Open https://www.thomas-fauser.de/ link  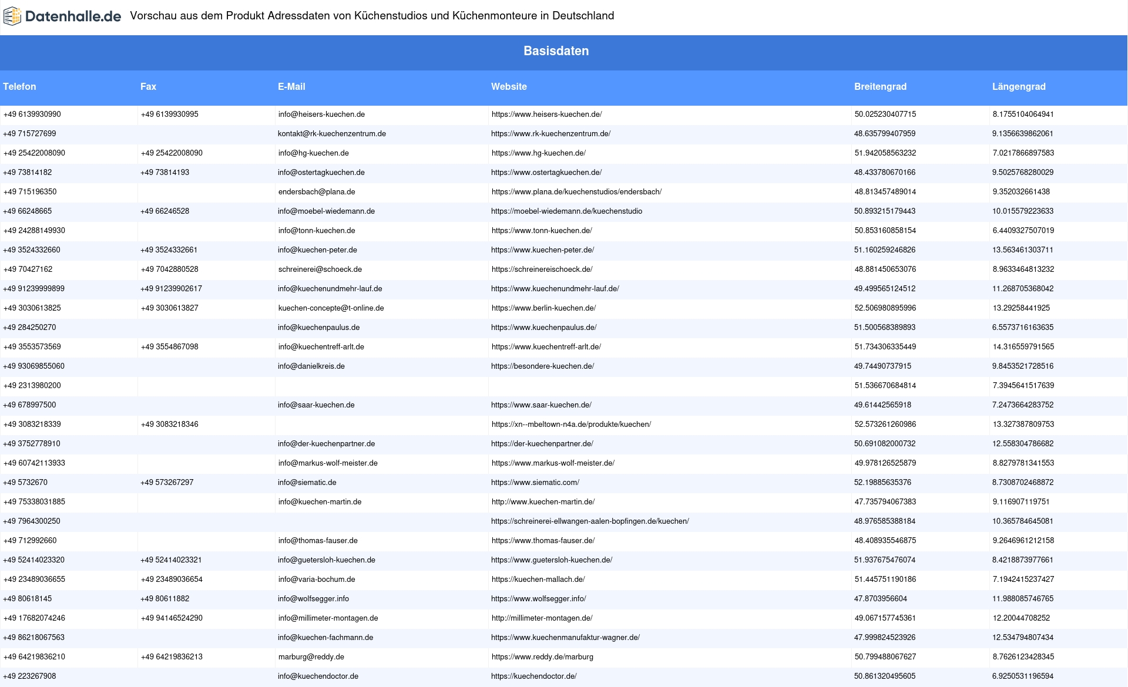coord(543,541)
